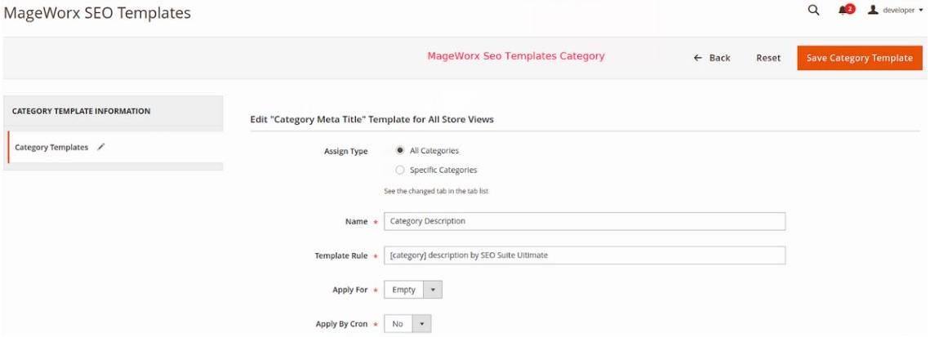The height and width of the screenshot is (337, 930).
Task: Open the notifications bell
Action: 842,11
